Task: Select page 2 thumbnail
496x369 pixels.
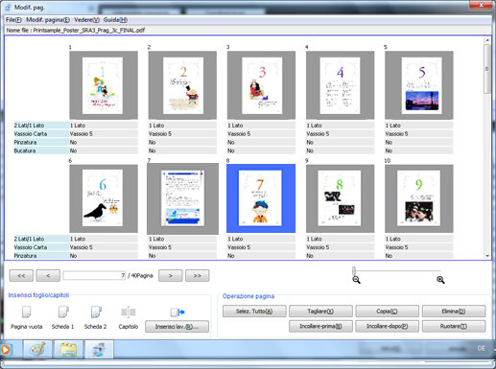Action: coord(182,85)
